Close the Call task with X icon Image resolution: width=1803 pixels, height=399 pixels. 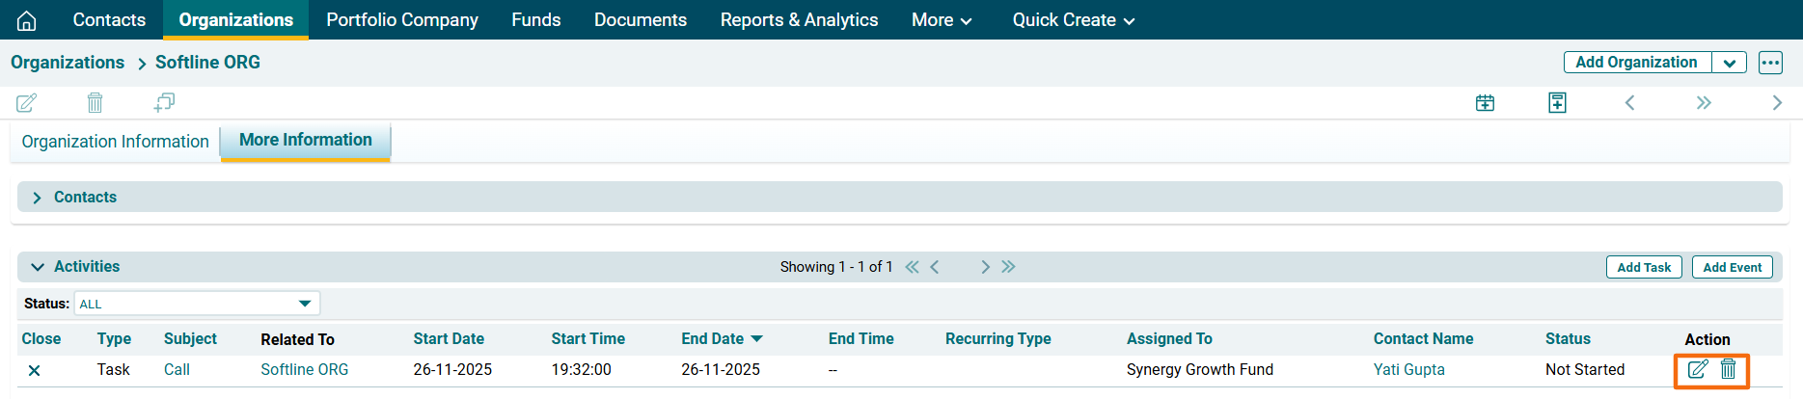[x=34, y=370]
